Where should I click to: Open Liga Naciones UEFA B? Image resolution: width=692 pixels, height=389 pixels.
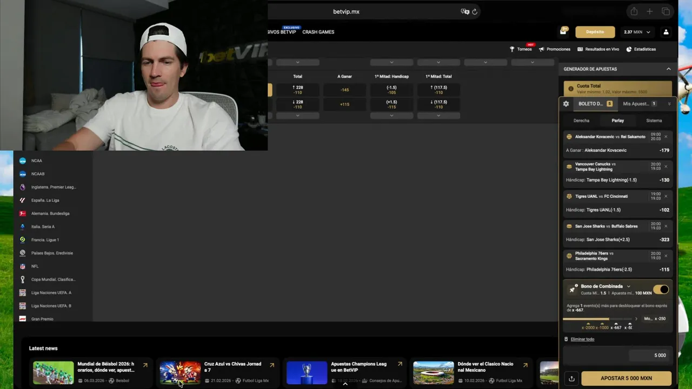[x=51, y=306]
